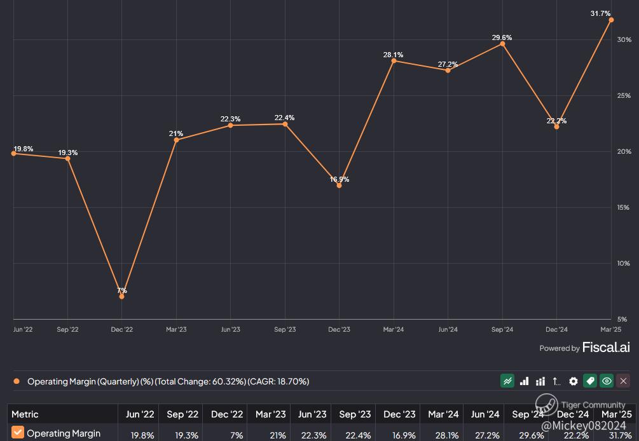
Task: Uncheck the Operating Margin checkbox
Action: click(x=18, y=433)
